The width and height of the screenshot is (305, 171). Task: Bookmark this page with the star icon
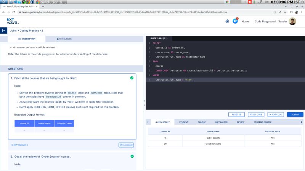pos(285,12)
